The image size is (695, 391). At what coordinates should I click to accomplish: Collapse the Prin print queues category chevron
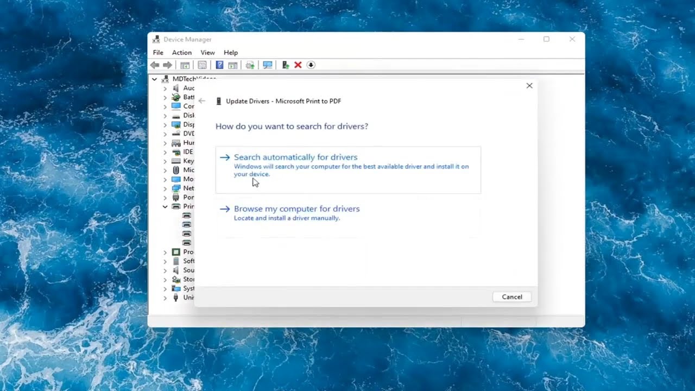(x=165, y=206)
